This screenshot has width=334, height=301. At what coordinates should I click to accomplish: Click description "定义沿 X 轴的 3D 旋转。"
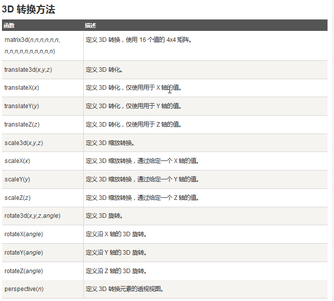coord(116,234)
